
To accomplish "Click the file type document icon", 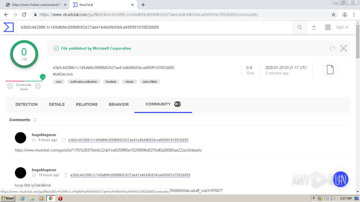I will 330,70.
